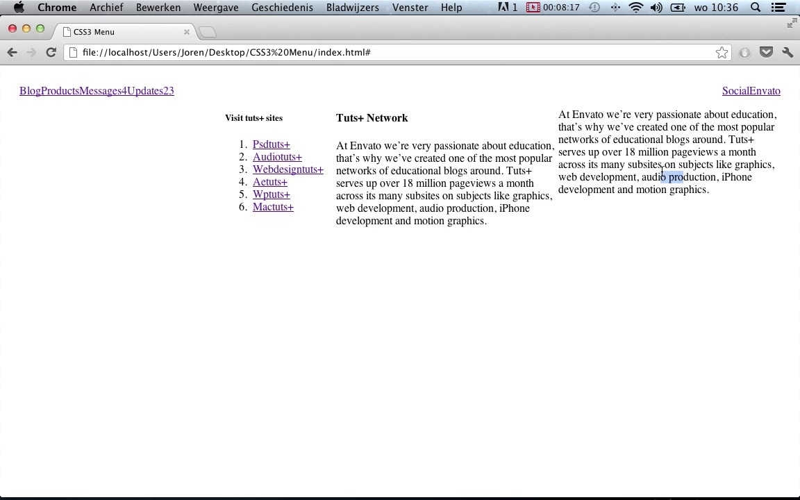Click the menu bar clock 'wo 10:36'

(x=716, y=7)
